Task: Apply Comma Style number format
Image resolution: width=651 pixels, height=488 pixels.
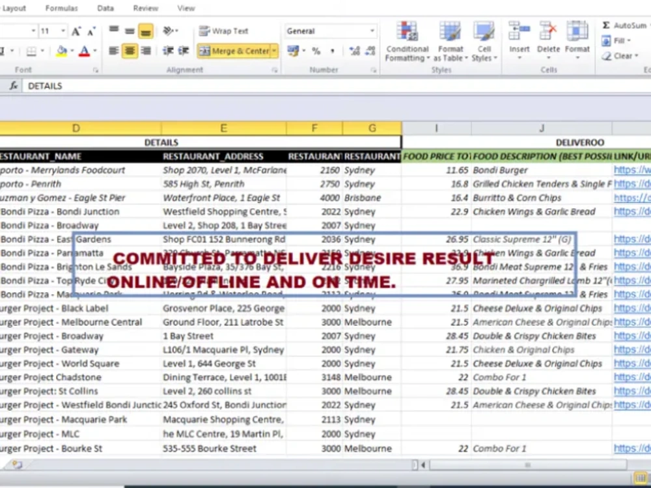Action: [333, 51]
